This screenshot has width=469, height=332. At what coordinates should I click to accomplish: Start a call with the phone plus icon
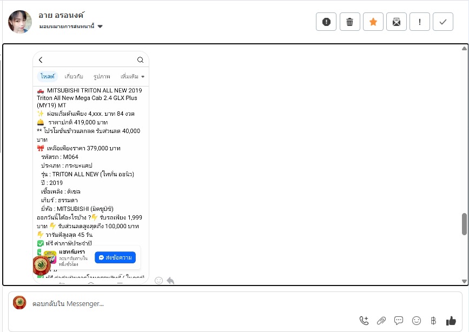click(364, 321)
